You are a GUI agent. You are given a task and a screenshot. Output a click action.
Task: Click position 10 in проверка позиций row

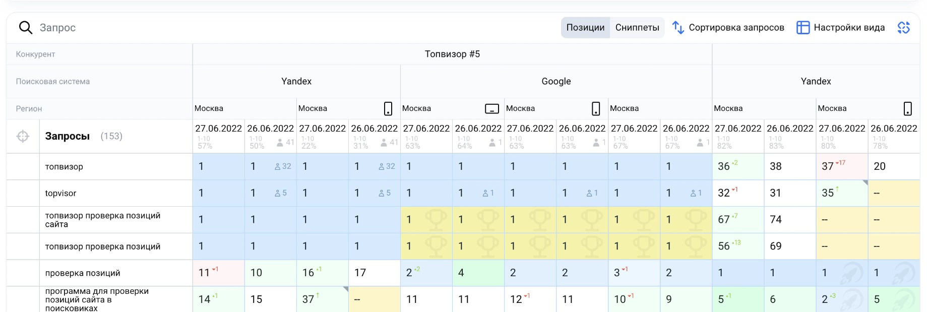pos(256,273)
